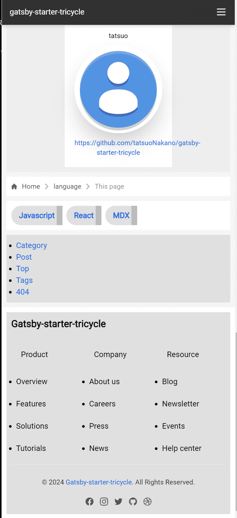Click the Gatsby-starter-tricycle link in the copyright line
This screenshot has width=237, height=518.
pos(99,482)
